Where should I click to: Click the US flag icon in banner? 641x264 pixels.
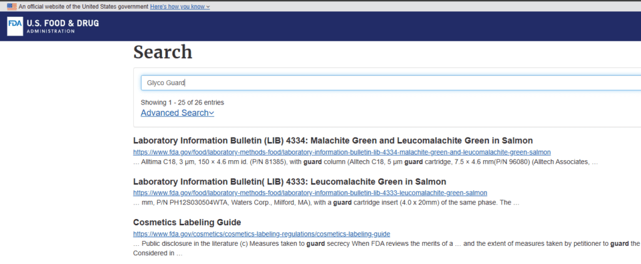click(x=12, y=6)
